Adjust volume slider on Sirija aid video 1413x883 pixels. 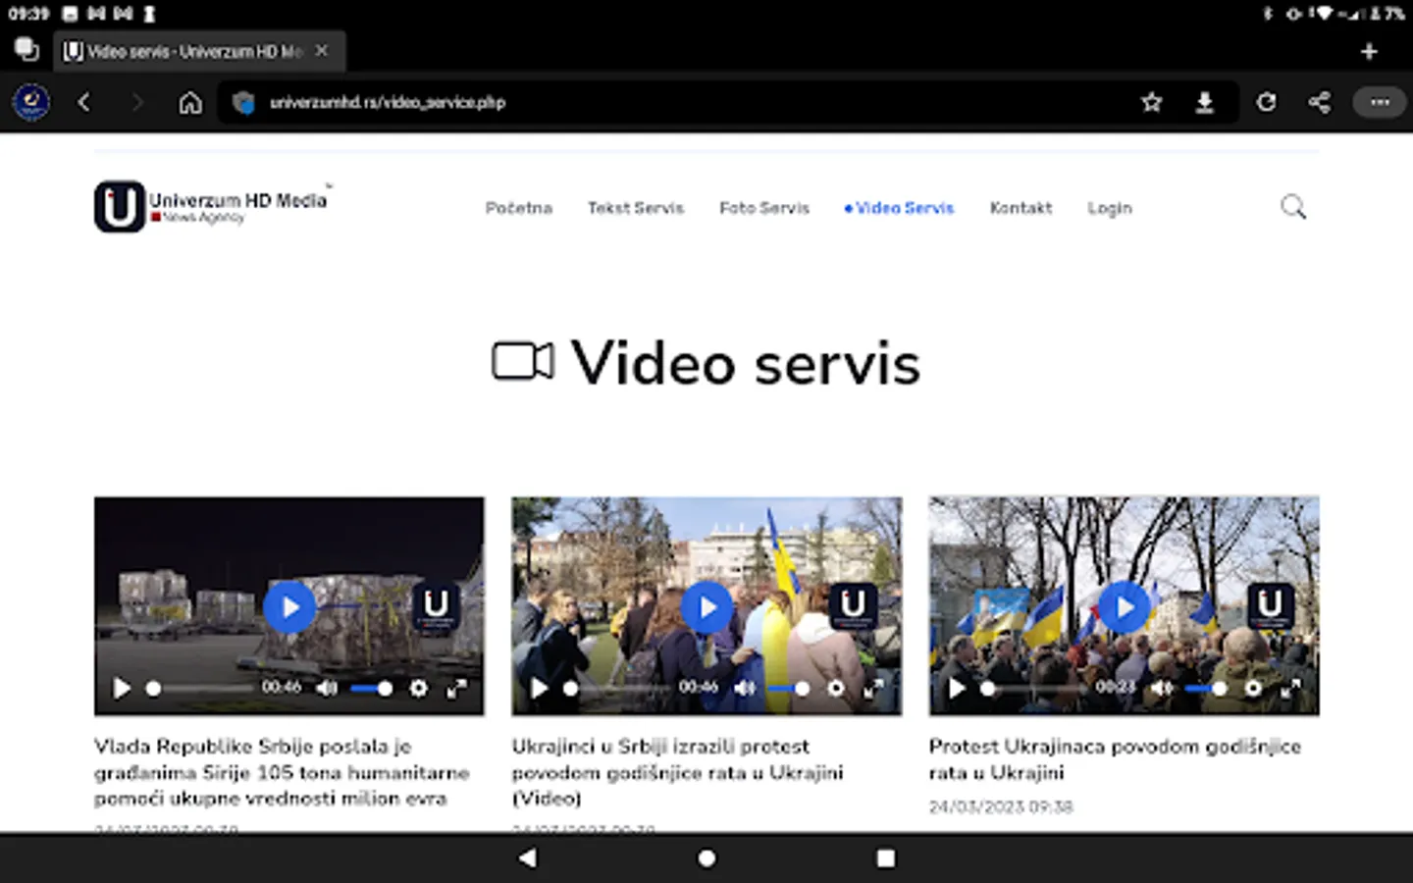point(371,688)
